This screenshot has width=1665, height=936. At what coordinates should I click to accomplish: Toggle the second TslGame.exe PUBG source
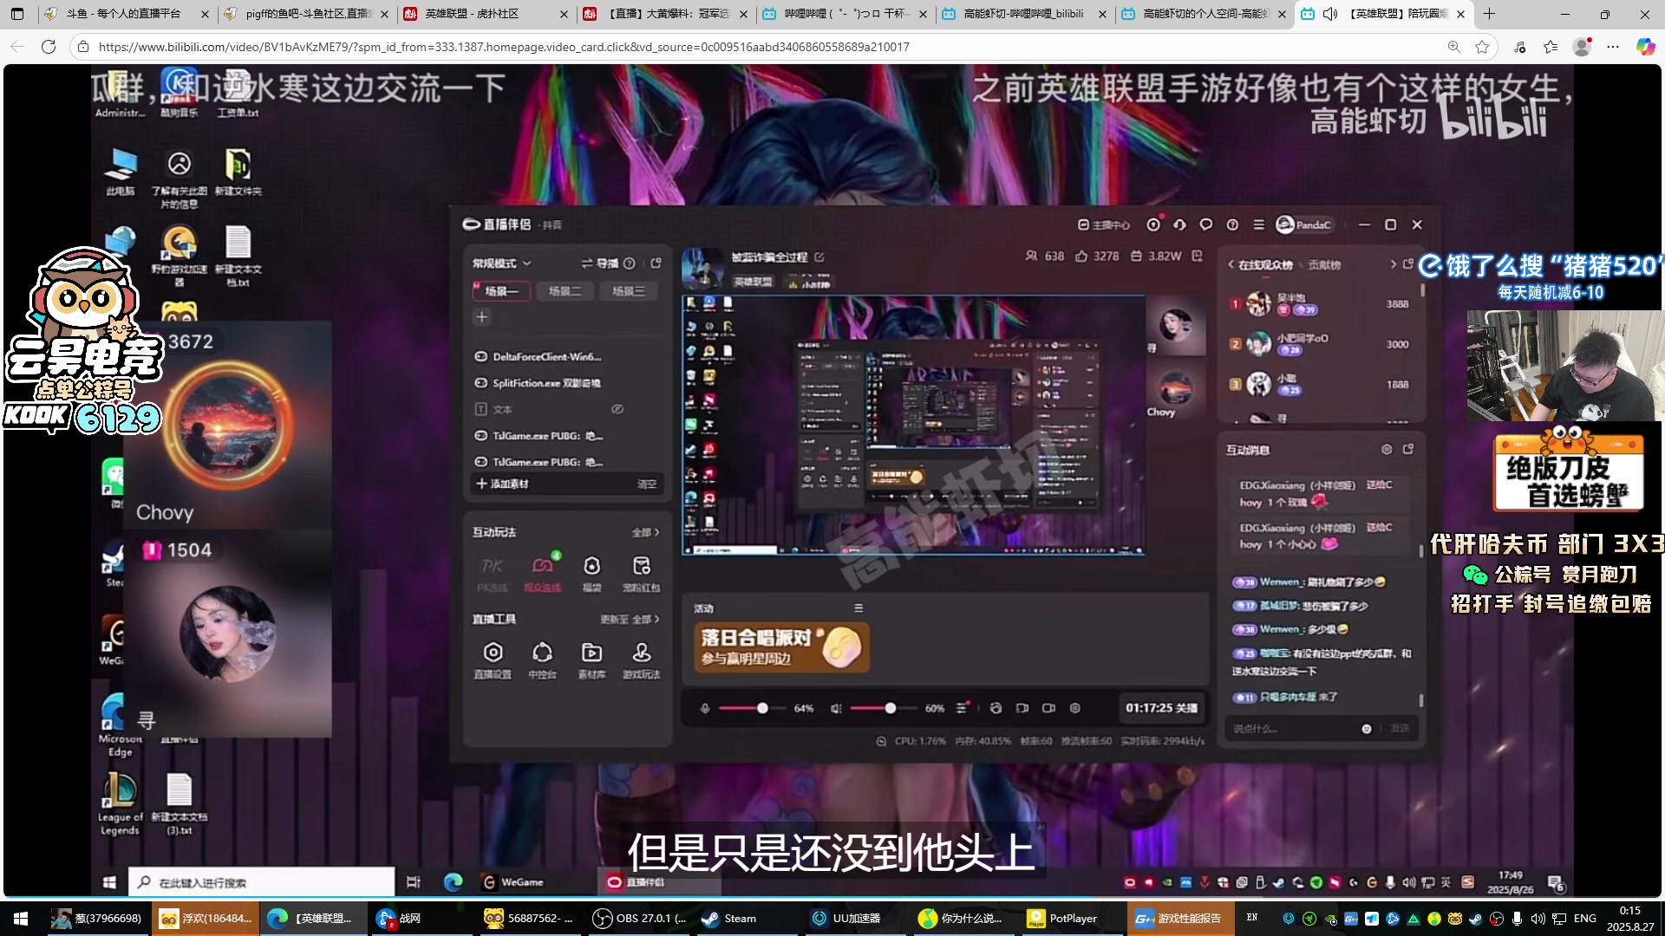click(480, 462)
